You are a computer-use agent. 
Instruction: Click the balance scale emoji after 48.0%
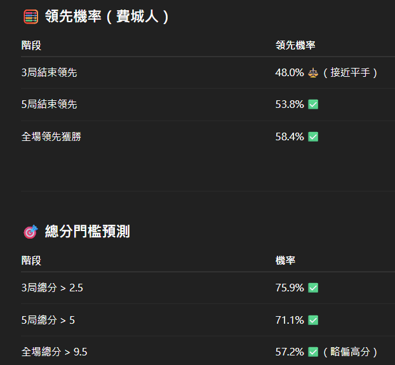pyautogui.click(x=313, y=73)
